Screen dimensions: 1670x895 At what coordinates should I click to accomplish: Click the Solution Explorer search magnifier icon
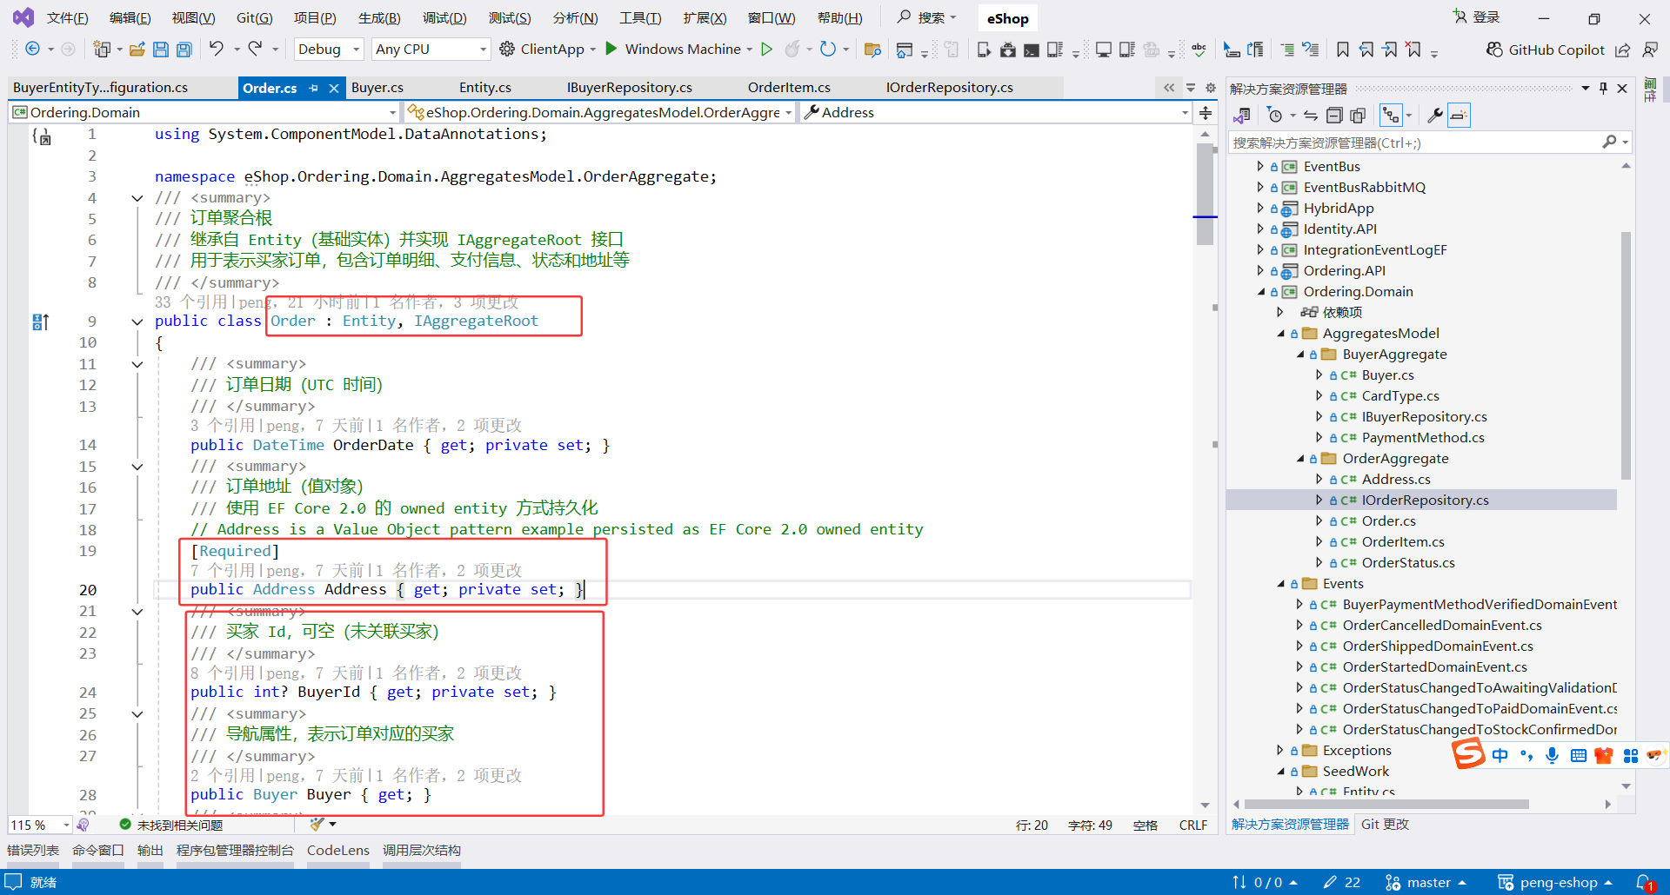pyautogui.click(x=1610, y=142)
